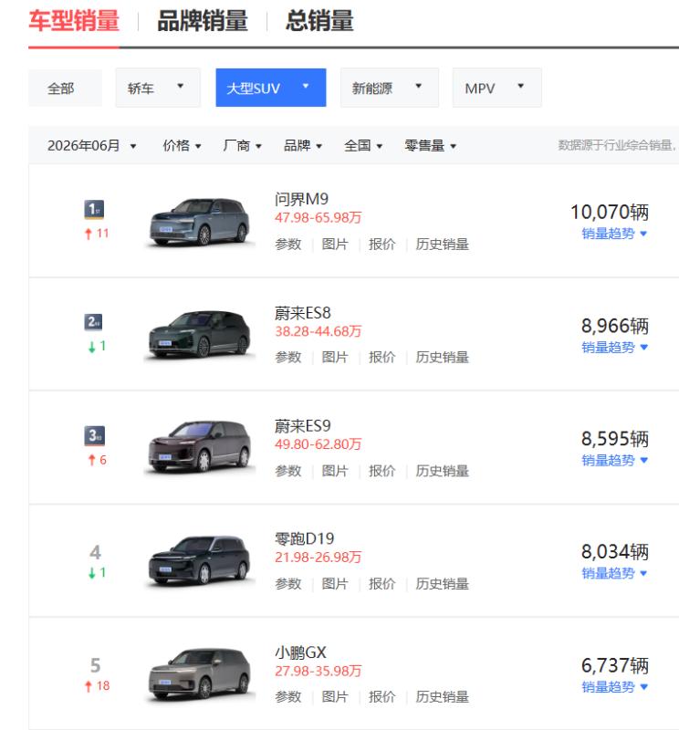Open the 零跑D19 model name link
Viewport: 679px width, 730px height.
tap(304, 539)
